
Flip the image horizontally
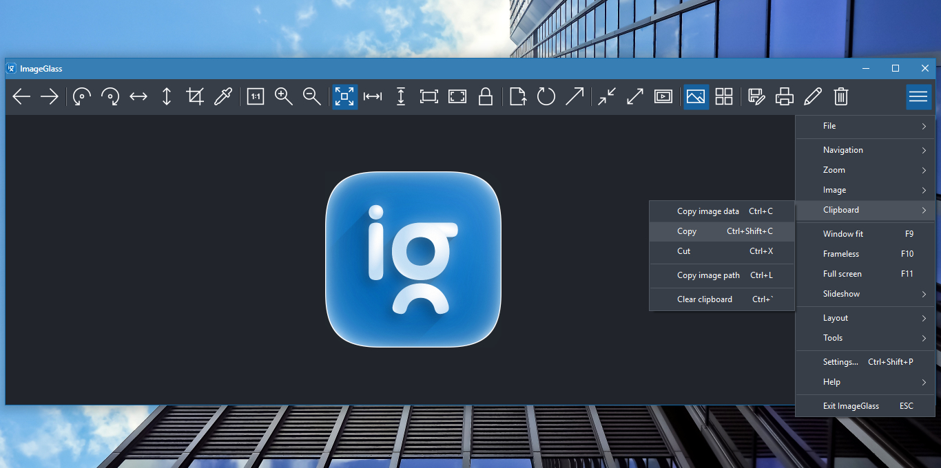(138, 97)
